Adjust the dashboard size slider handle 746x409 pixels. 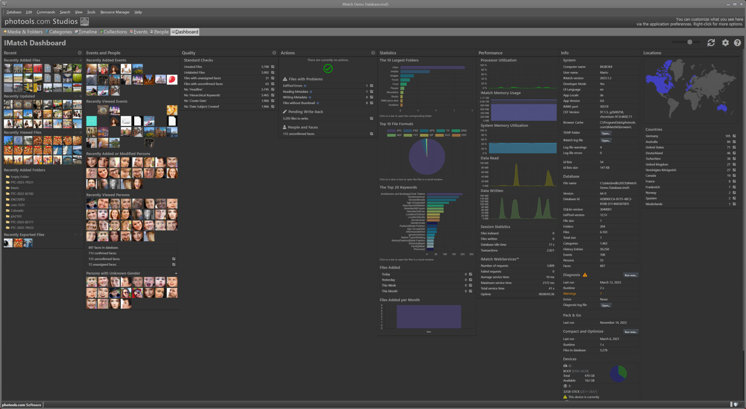pos(690,42)
